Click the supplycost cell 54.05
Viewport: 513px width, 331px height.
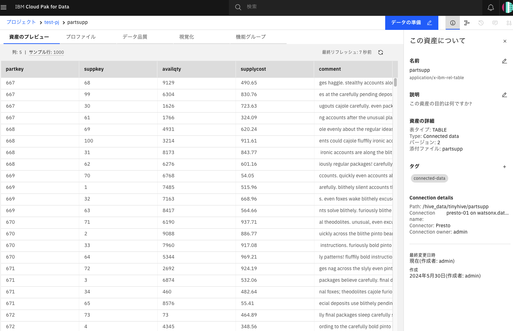point(275,176)
